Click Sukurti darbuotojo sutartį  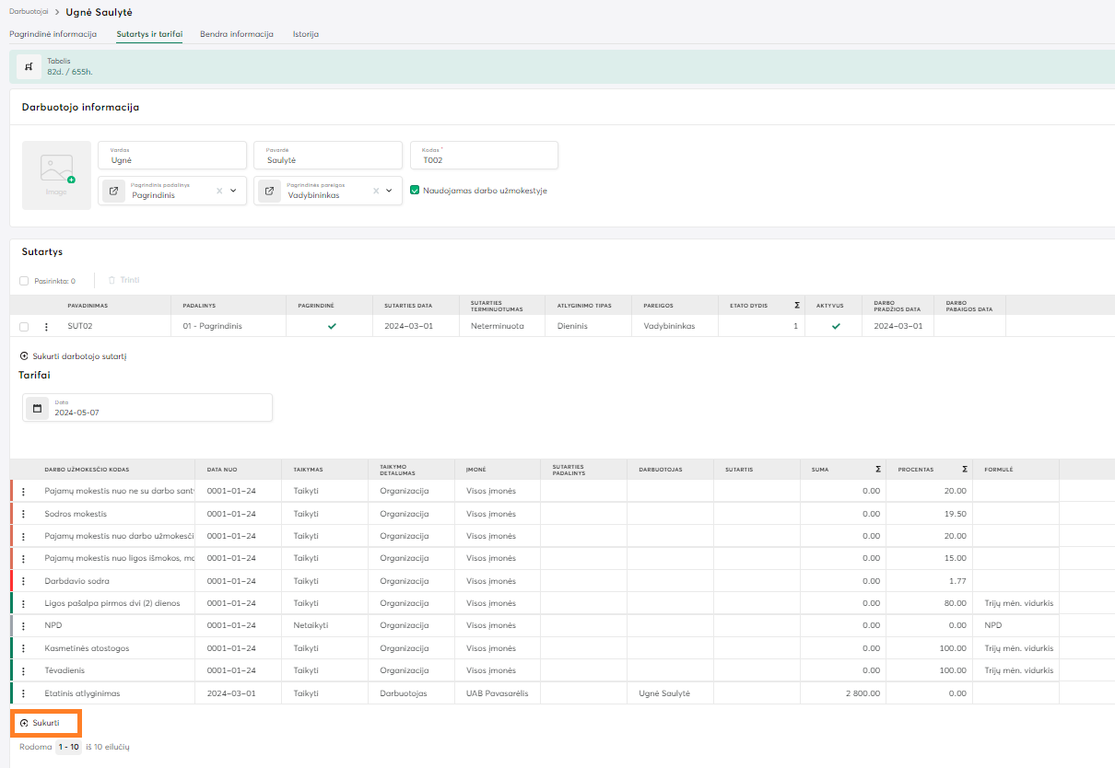(73, 355)
